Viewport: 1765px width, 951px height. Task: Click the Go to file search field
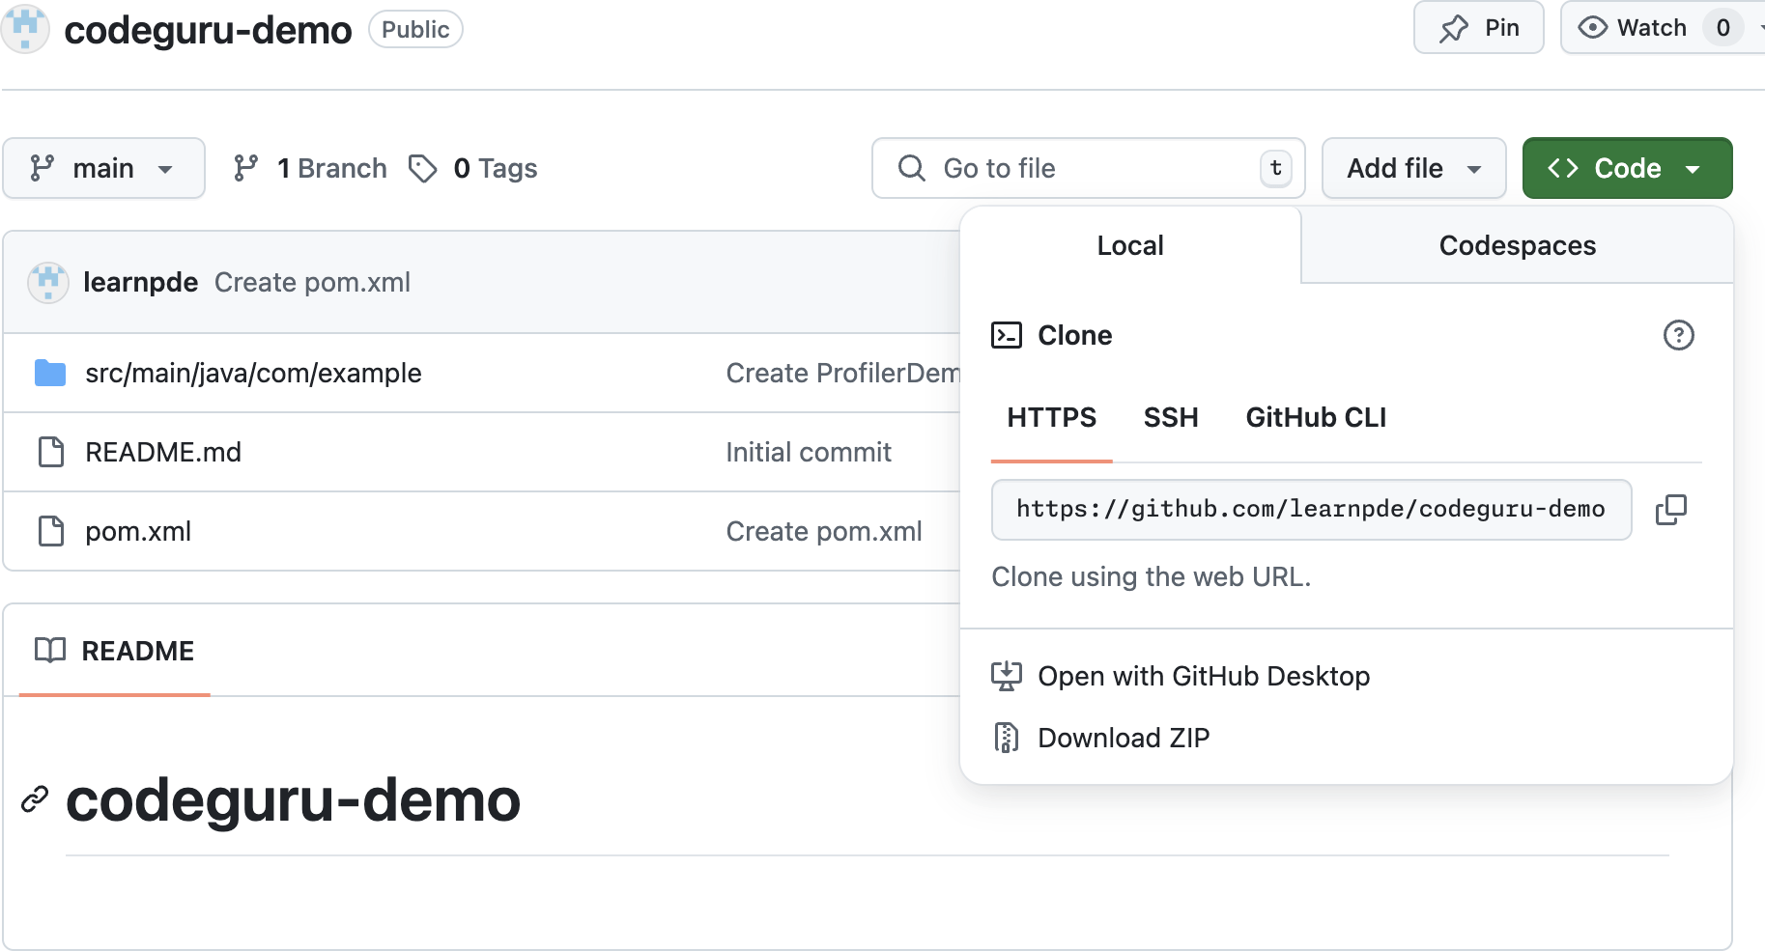[1089, 168]
